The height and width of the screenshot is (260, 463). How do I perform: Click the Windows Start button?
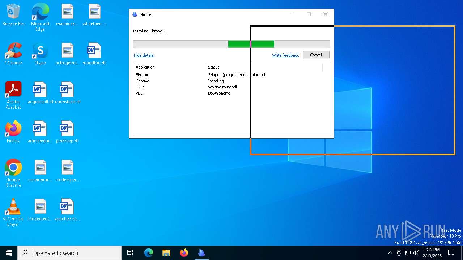(9, 253)
